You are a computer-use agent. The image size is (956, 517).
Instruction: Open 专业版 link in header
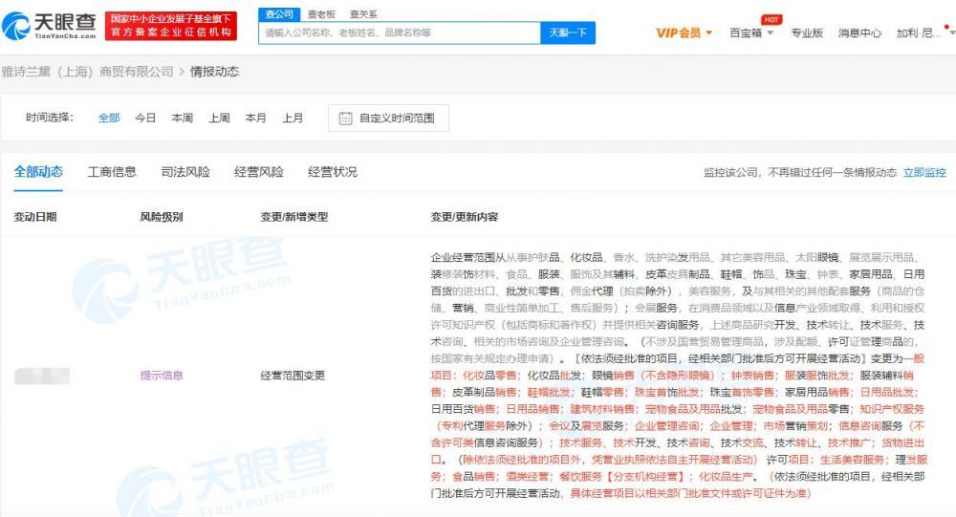point(807,32)
